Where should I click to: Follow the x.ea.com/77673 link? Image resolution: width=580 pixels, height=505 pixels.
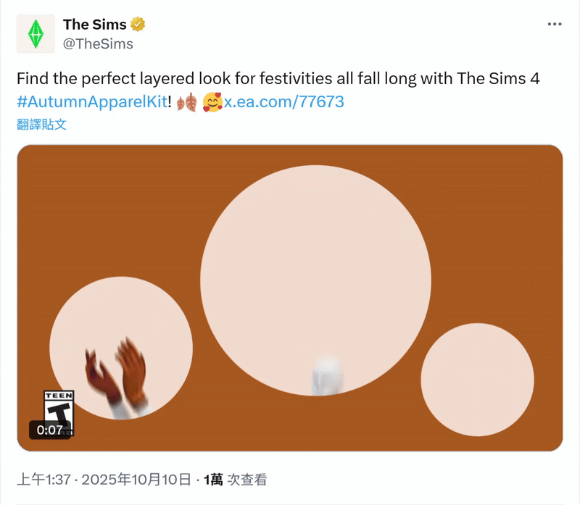283,102
